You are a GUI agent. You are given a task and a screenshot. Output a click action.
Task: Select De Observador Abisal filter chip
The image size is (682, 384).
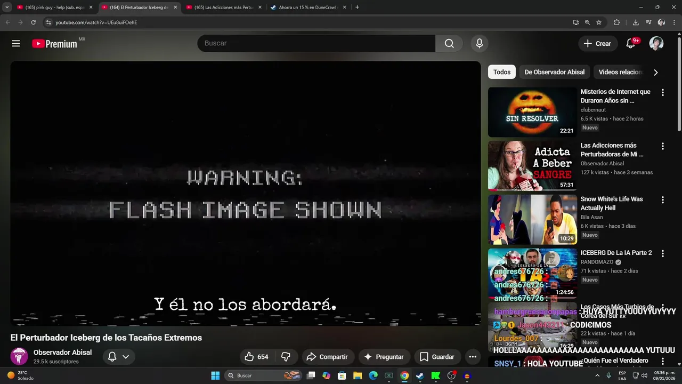coord(555,72)
